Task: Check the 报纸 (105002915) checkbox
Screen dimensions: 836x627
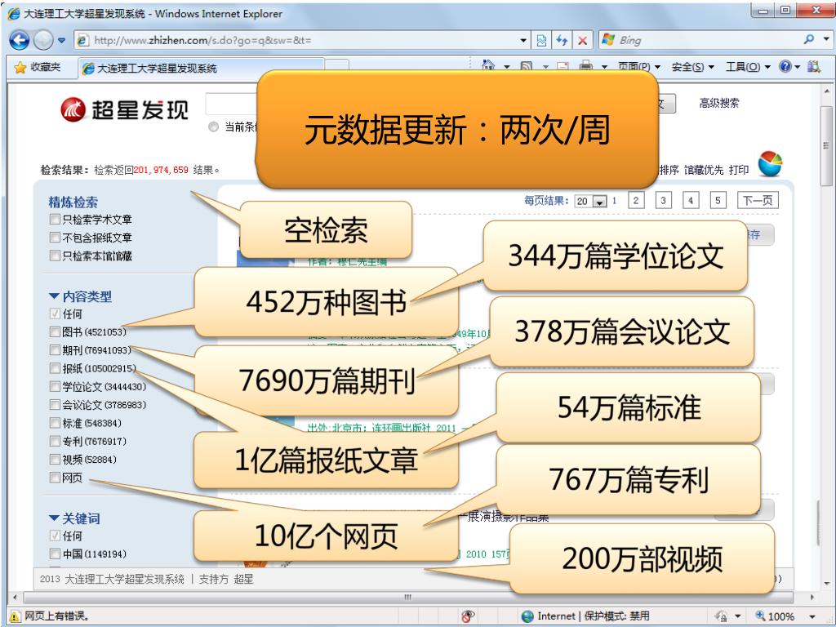Action: pyautogui.click(x=55, y=368)
